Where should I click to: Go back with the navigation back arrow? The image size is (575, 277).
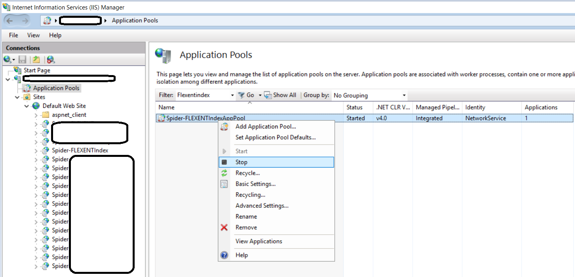coord(10,21)
